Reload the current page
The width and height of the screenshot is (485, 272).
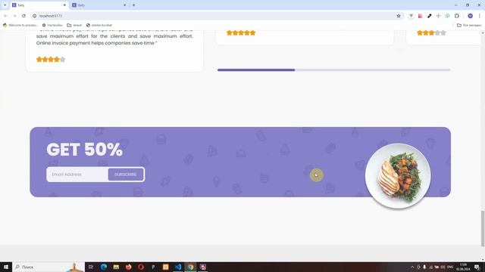23,16
